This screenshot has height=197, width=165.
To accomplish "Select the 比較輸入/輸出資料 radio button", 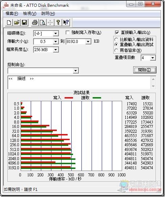I will tap(116, 40).
